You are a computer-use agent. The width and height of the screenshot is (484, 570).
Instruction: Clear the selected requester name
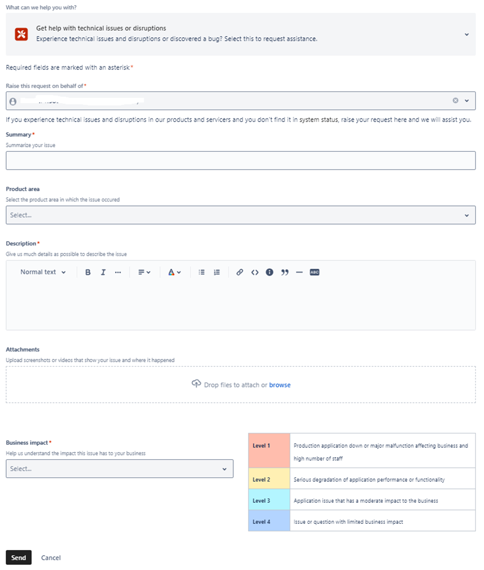[455, 101]
